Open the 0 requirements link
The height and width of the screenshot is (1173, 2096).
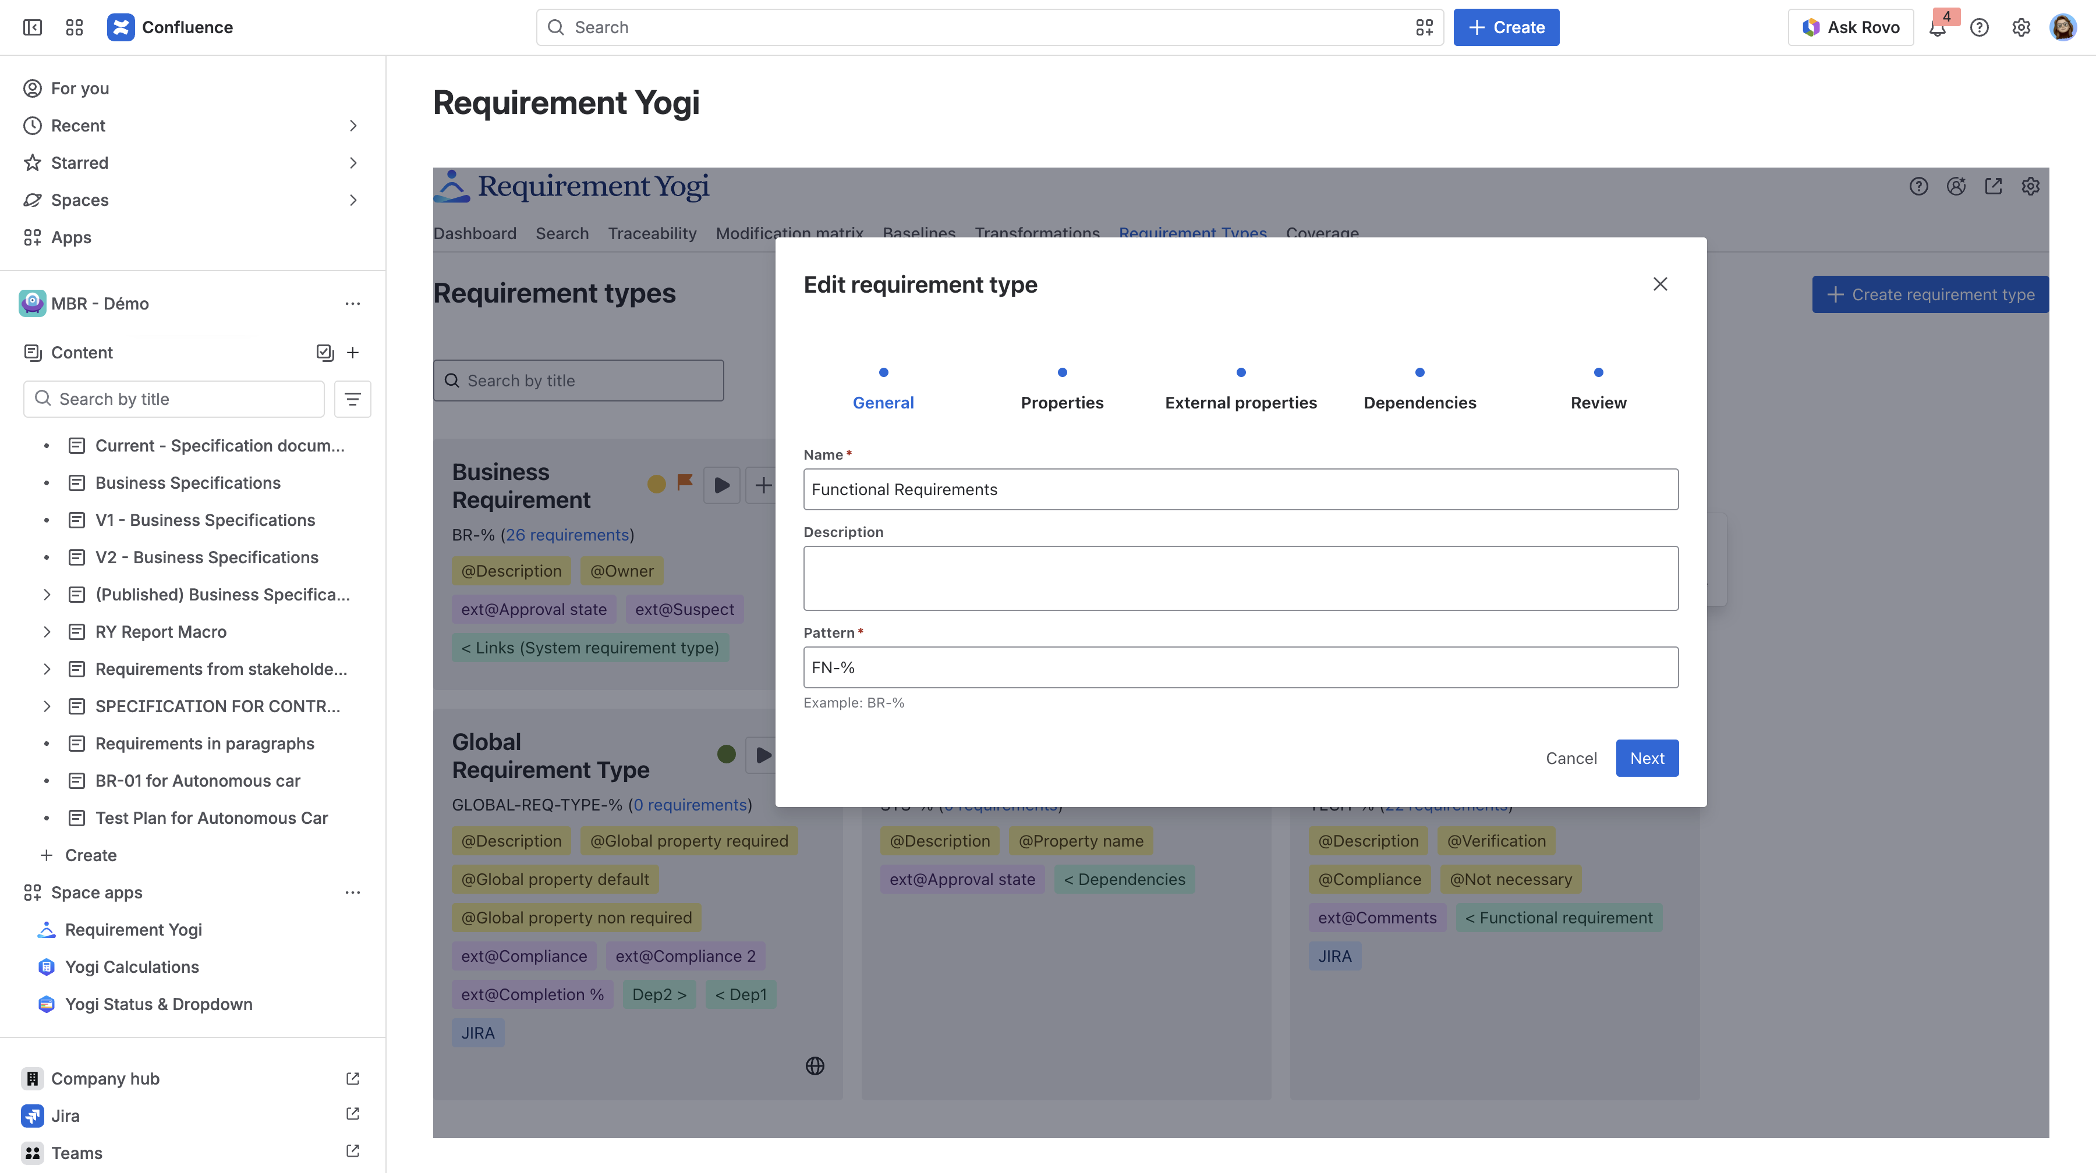tap(690, 805)
